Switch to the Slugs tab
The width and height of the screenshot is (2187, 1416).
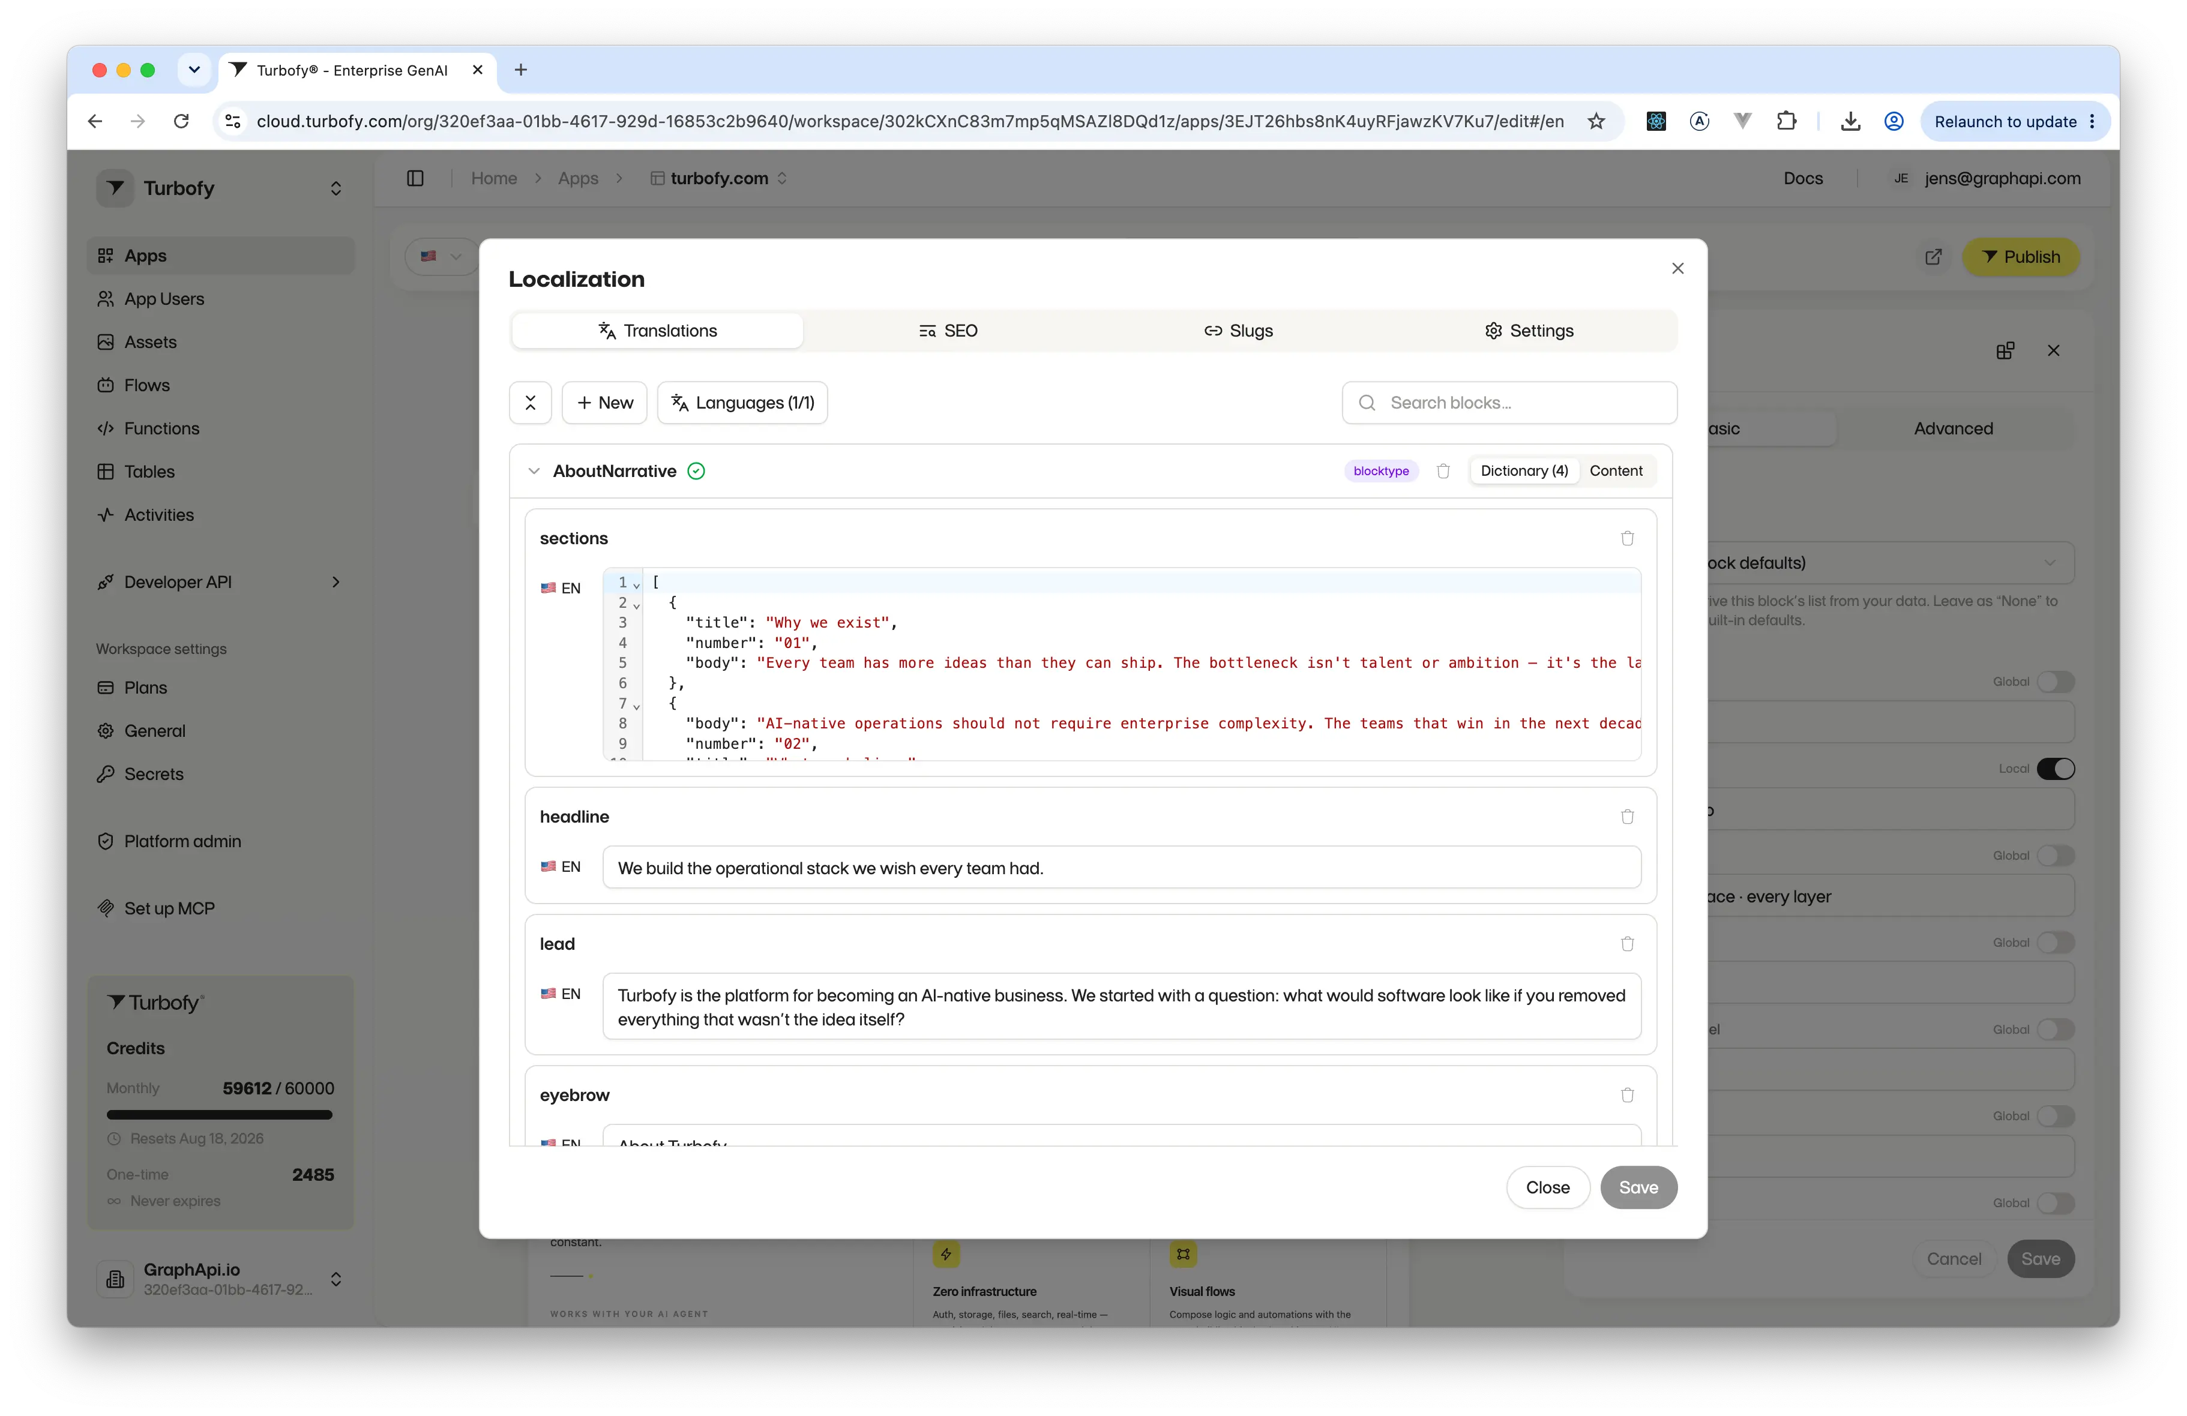pos(1239,331)
